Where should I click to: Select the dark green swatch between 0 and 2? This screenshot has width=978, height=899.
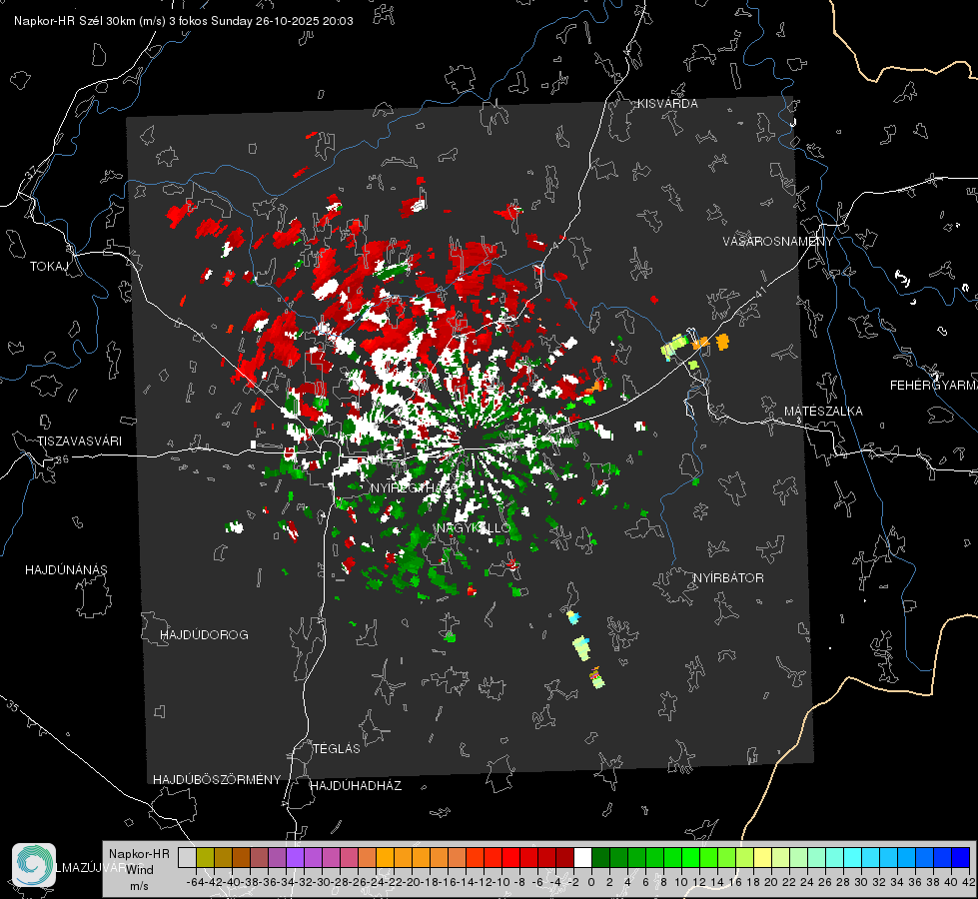click(x=600, y=857)
